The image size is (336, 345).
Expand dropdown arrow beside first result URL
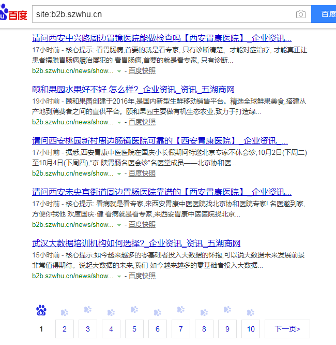pos(119,71)
